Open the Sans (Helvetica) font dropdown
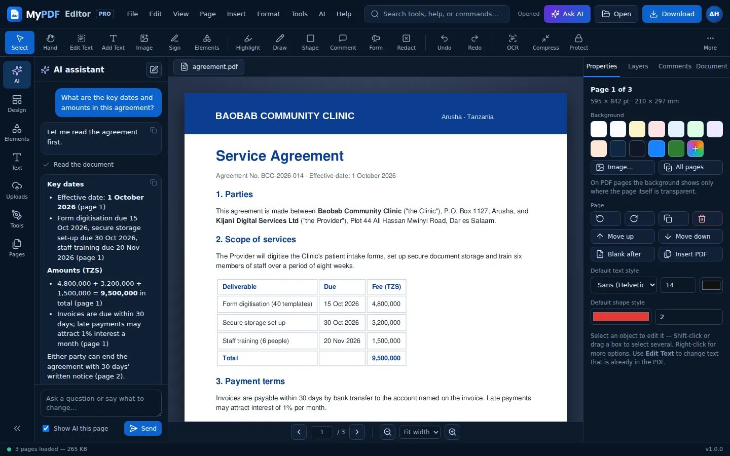 [x=624, y=285]
